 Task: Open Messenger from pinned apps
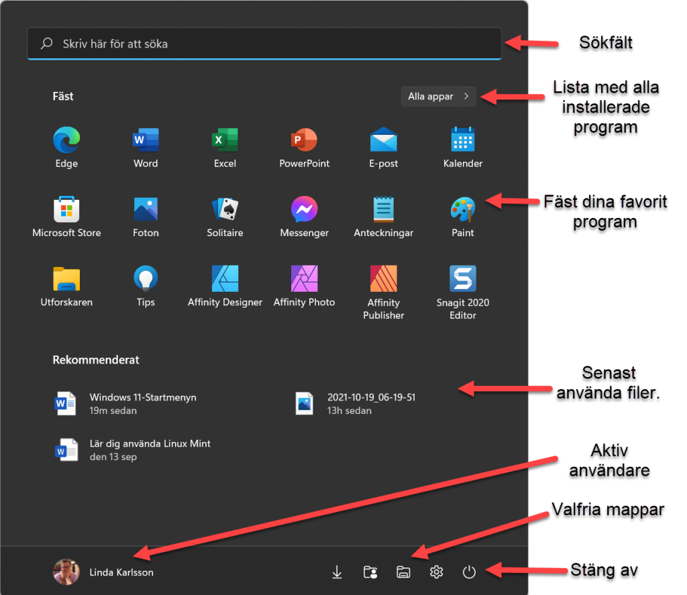(304, 217)
